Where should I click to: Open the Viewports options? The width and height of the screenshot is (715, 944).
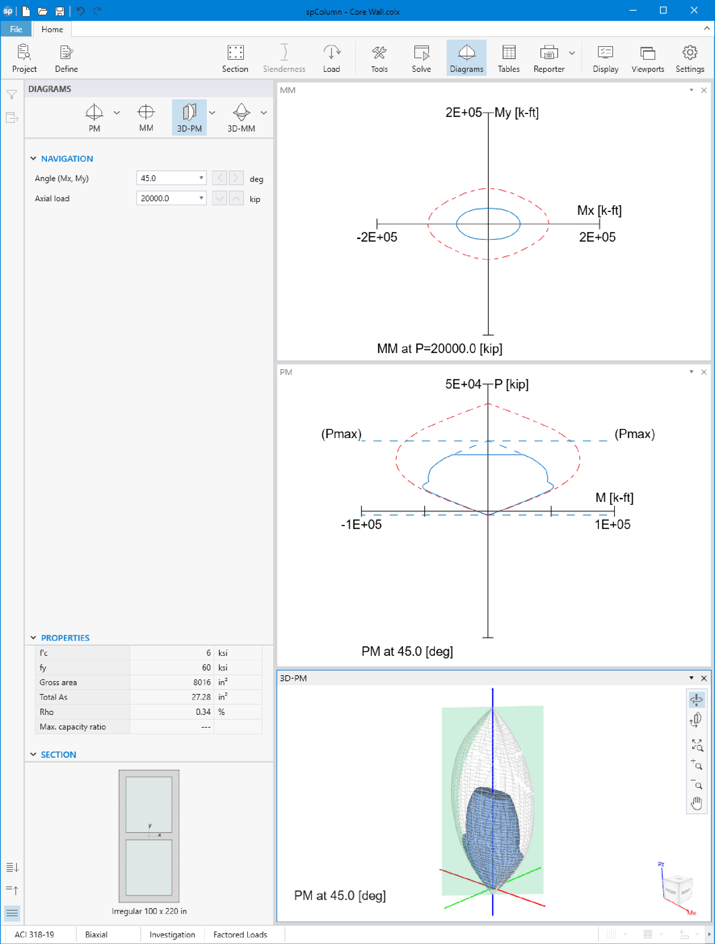click(x=648, y=58)
